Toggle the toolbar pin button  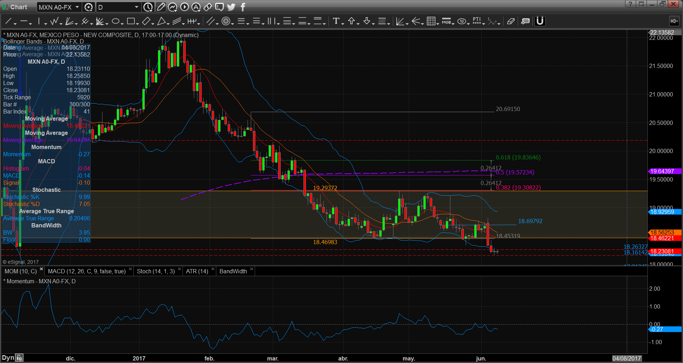(674, 21)
